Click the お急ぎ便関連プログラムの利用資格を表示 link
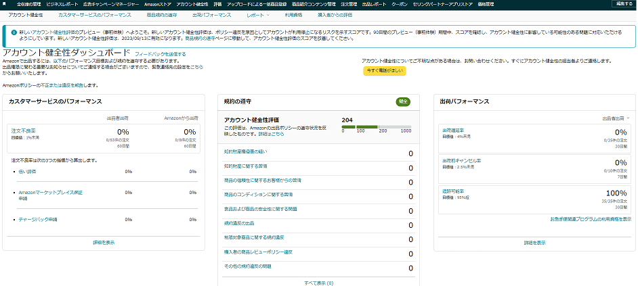Viewport: 638px width, 286px height. tap(591, 219)
